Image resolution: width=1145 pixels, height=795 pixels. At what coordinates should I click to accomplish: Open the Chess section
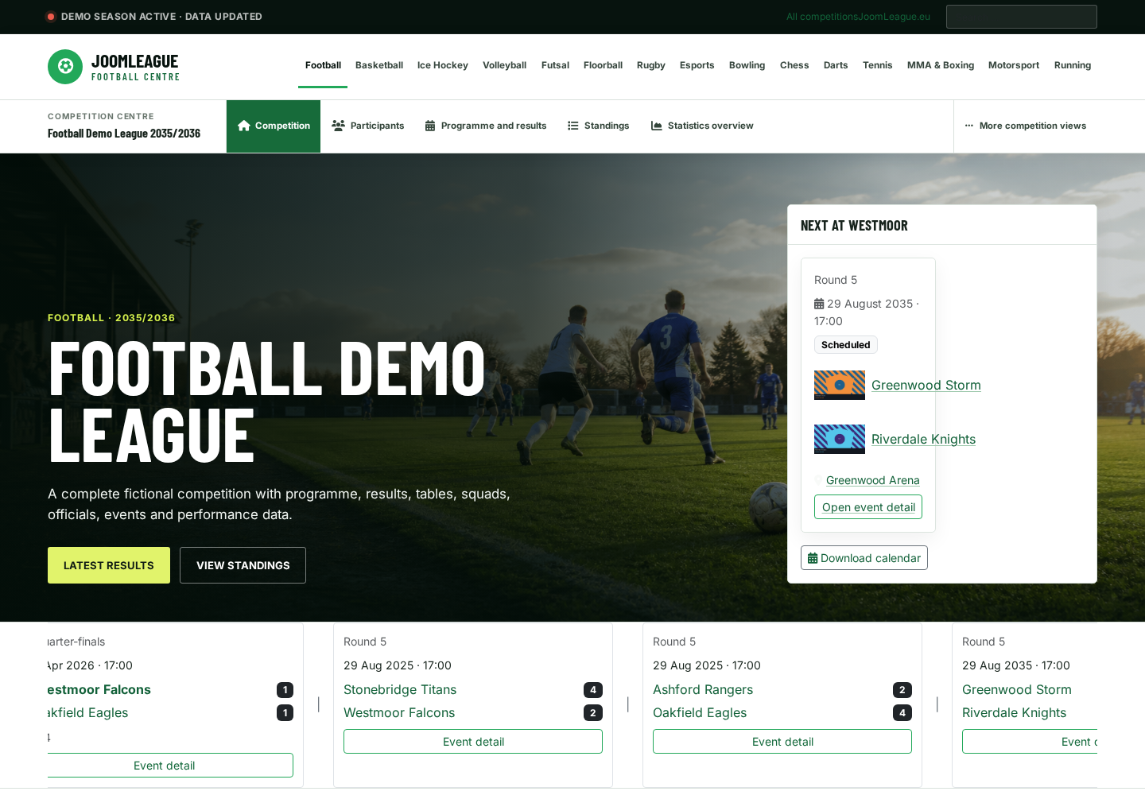point(794,65)
